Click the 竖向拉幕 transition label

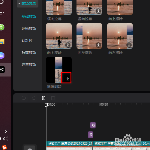[x=85, y=19]
